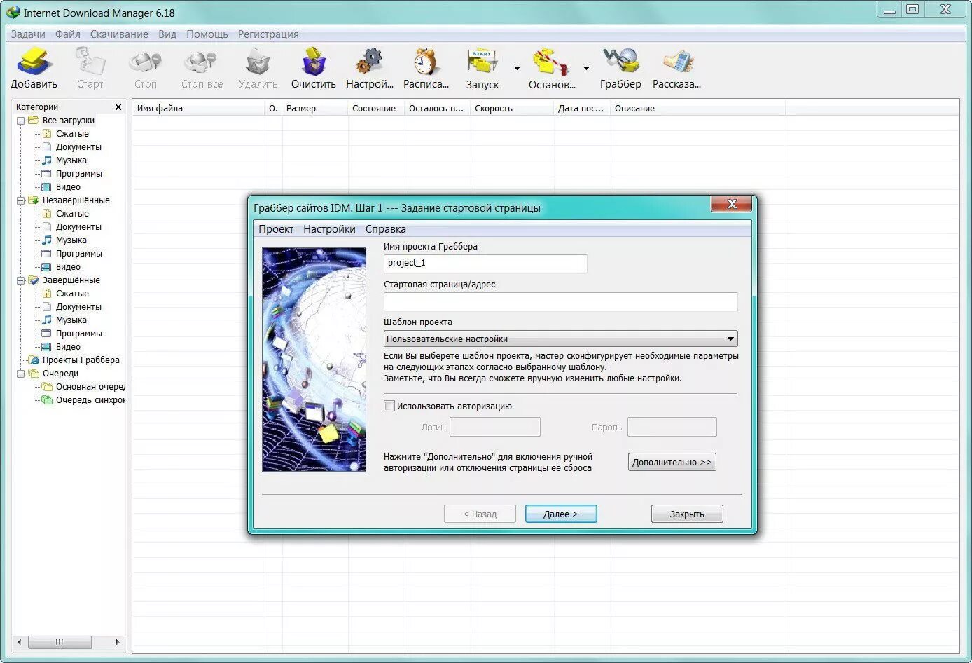
Task: Open the dropdown arrow next to Запуск
Action: coord(517,68)
